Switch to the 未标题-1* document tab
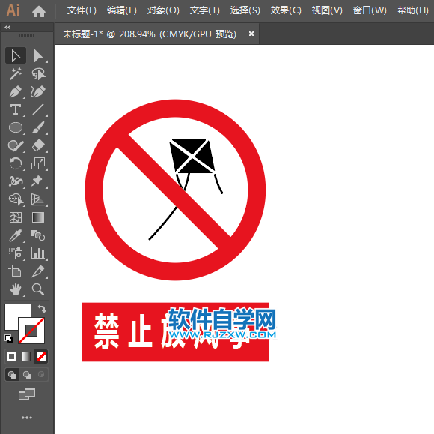The width and height of the screenshot is (434, 434). click(150, 34)
